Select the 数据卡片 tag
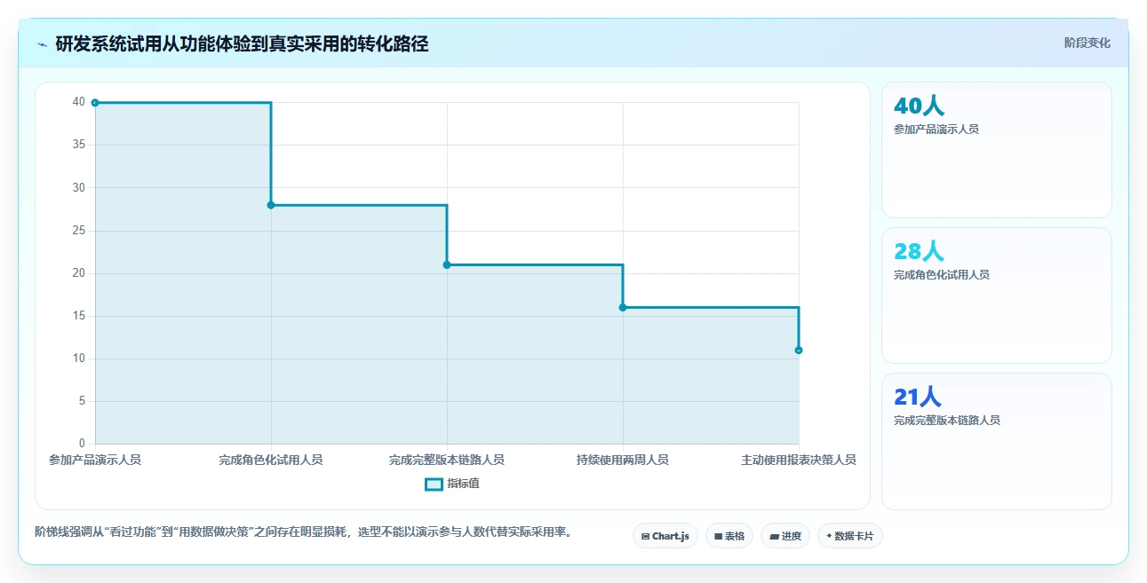This screenshot has height=583, width=1147. [x=849, y=536]
